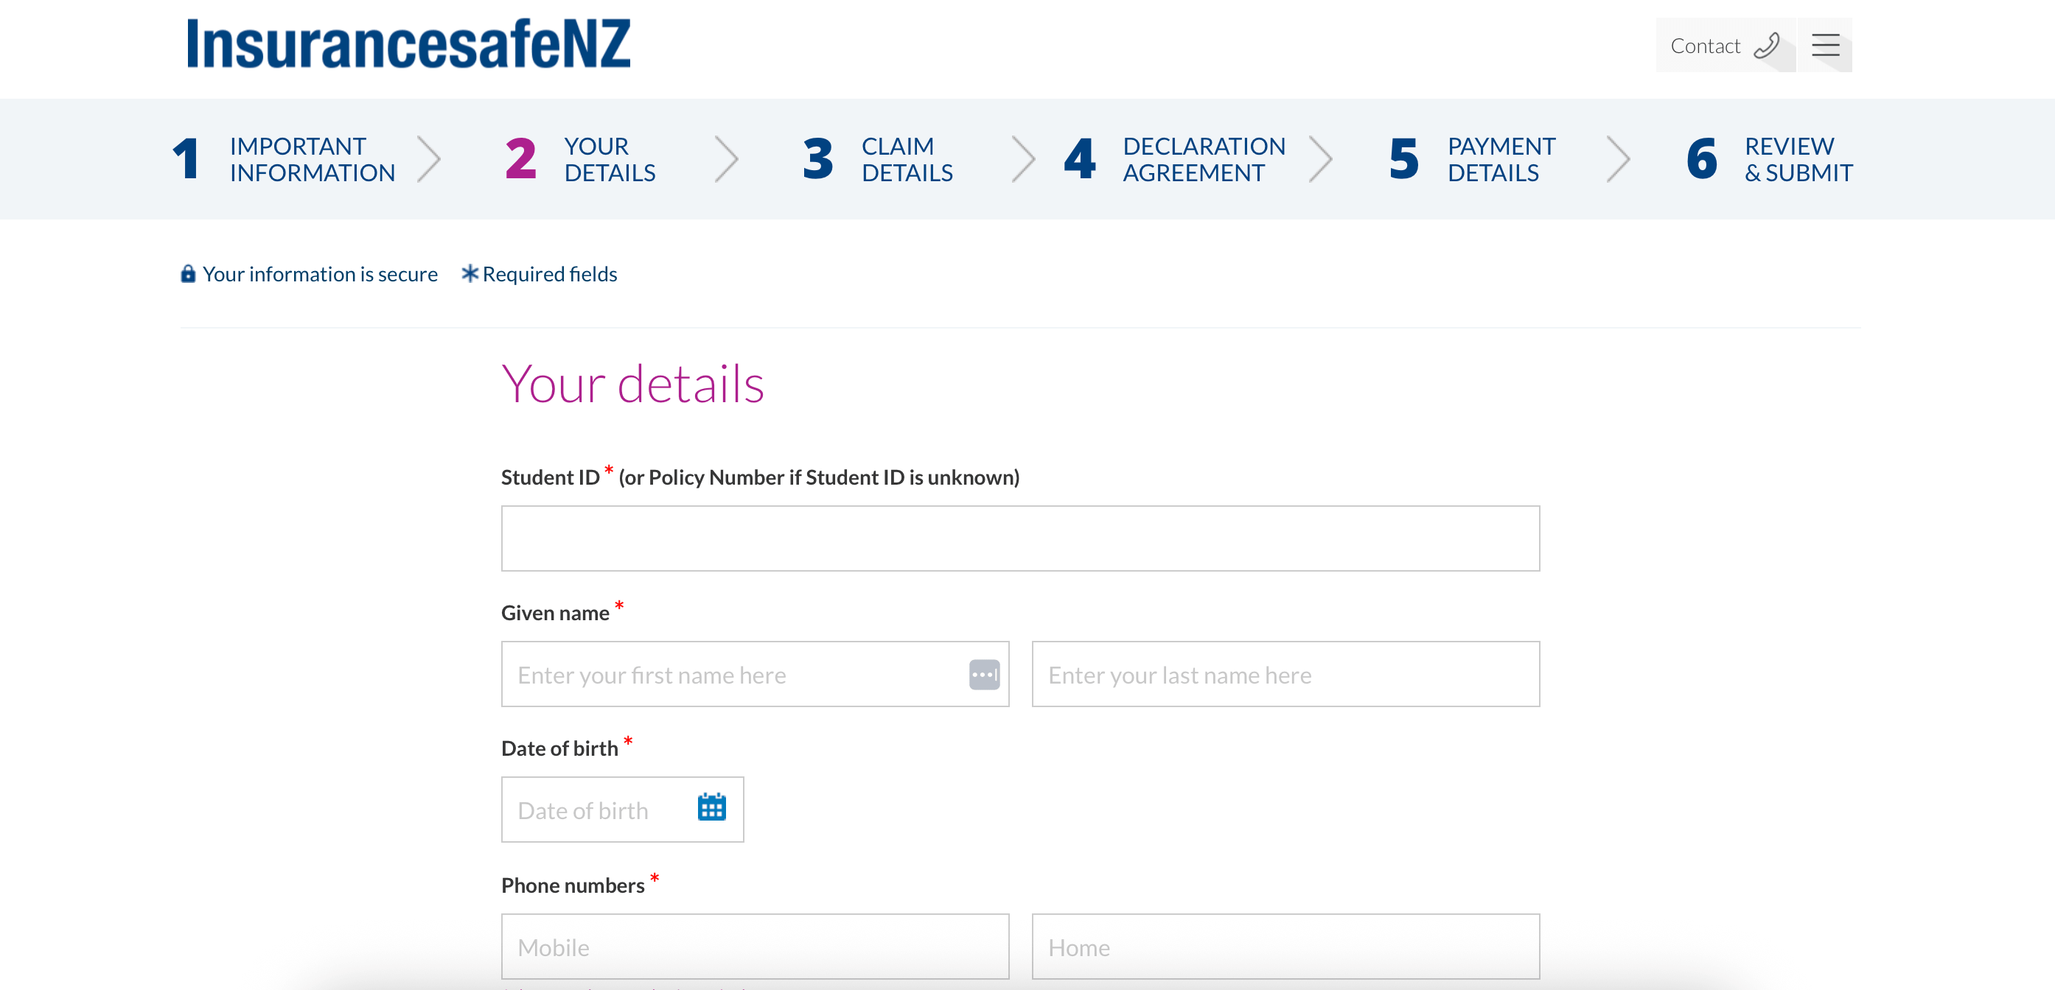Click the lock icon beside secure information
This screenshot has width=2055, height=990.
click(188, 274)
